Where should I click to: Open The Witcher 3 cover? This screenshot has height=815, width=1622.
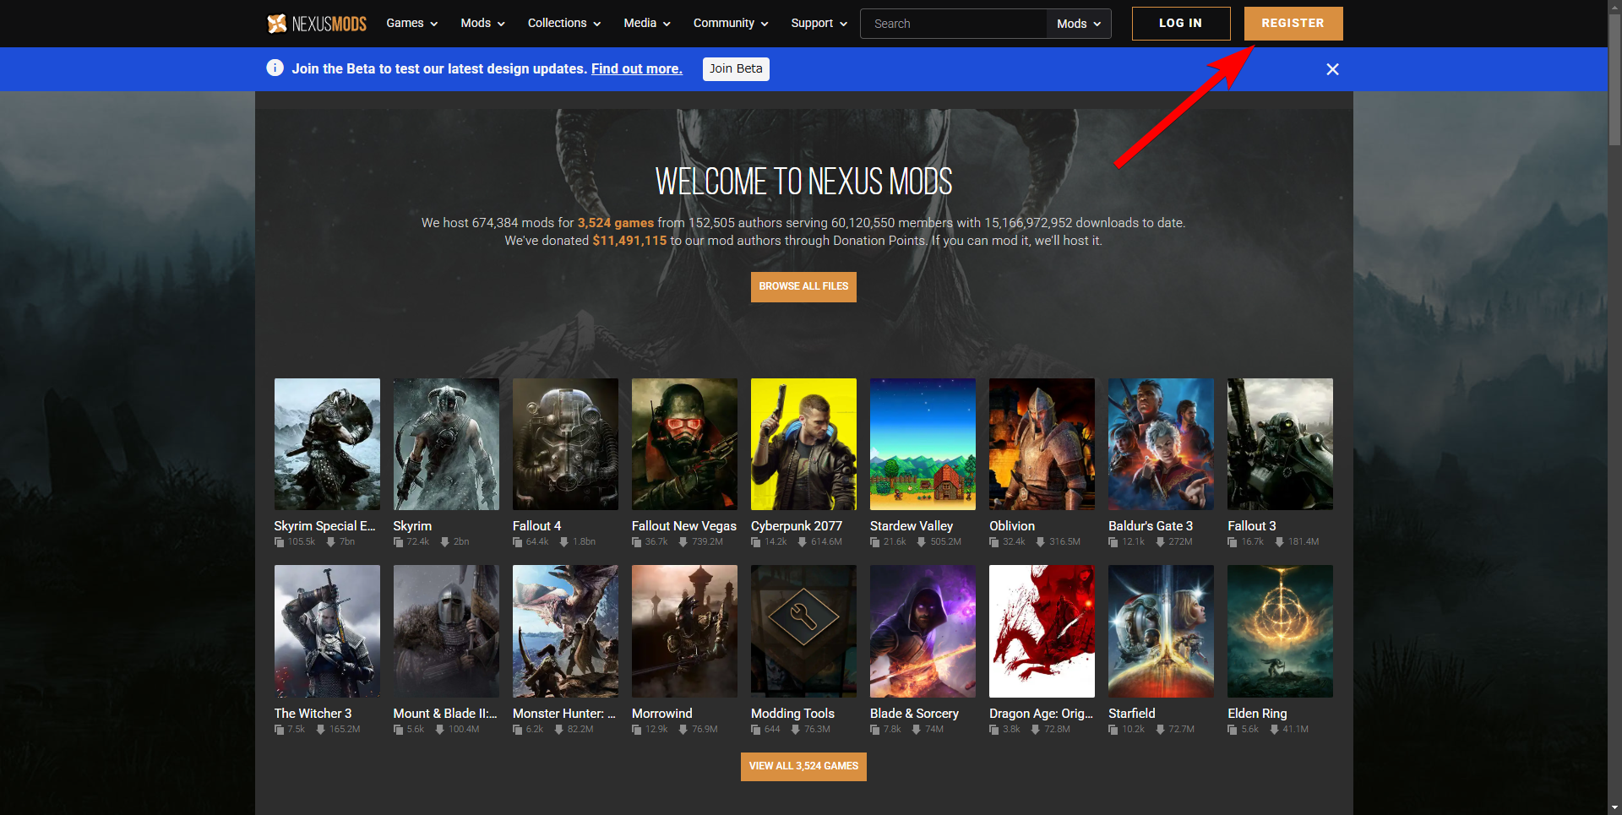[327, 632]
